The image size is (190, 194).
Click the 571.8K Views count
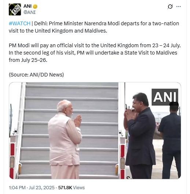[71, 187]
